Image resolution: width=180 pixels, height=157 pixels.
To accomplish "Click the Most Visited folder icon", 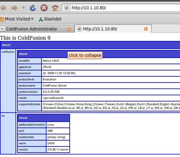I will pyautogui.click(x=2, y=19).
